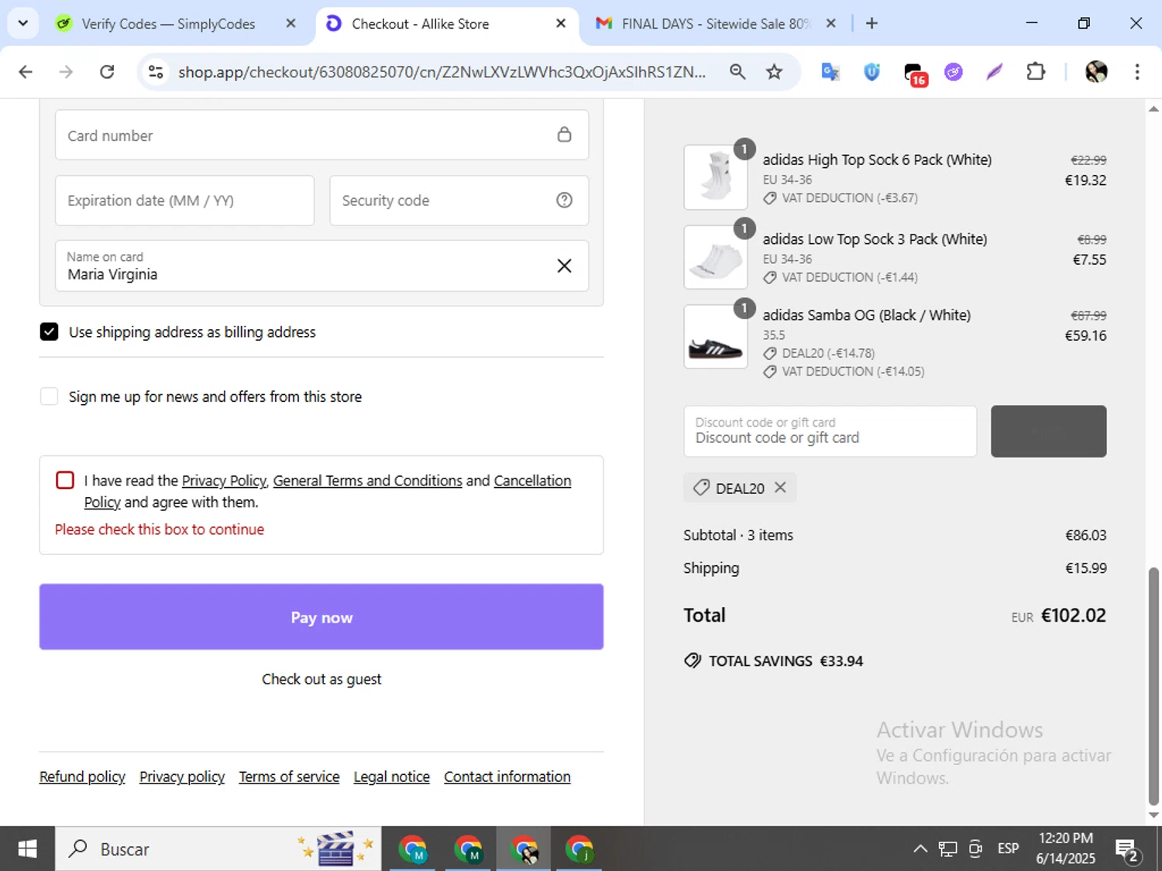This screenshot has width=1162, height=871.
Task: Open the Windows Start menu
Action: pos(27,849)
